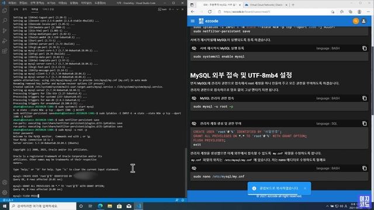Toggle visibility of the CREATE USER SQL block
The image size is (374, 210).
point(194,124)
